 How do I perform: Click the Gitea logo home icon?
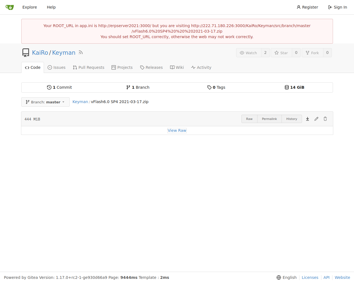[10, 7]
